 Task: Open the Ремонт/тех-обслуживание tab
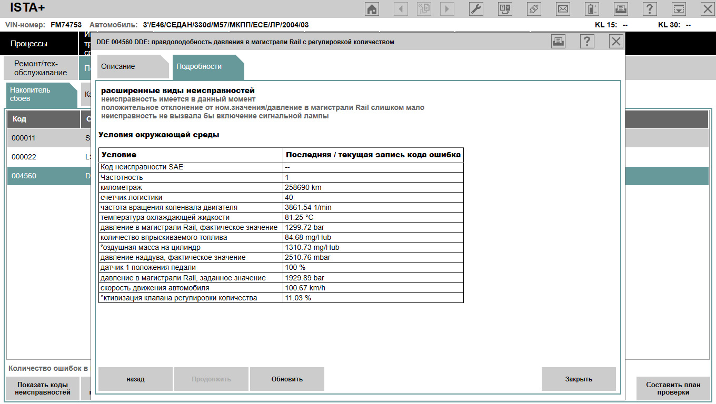click(x=41, y=68)
